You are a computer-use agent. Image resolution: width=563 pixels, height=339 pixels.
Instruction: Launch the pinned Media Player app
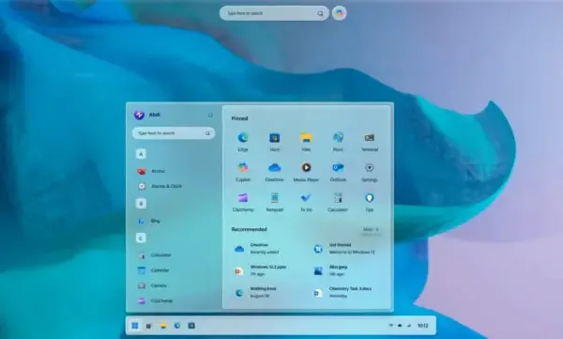(x=306, y=172)
